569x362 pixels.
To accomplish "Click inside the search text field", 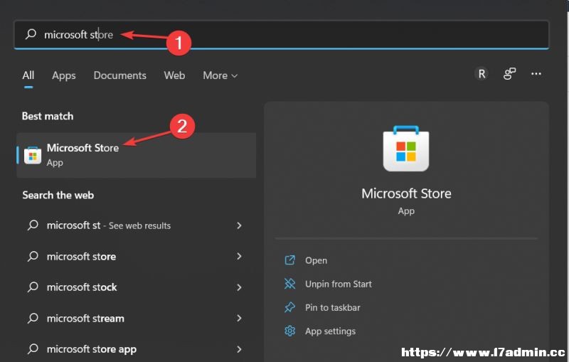I will click(x=281, y=34).
